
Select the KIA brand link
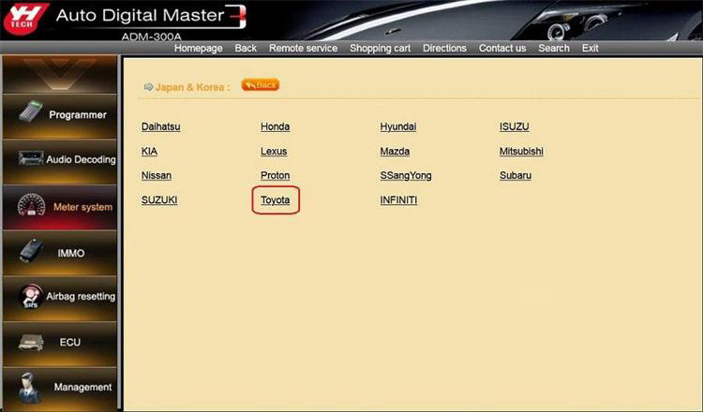(149, 152)
